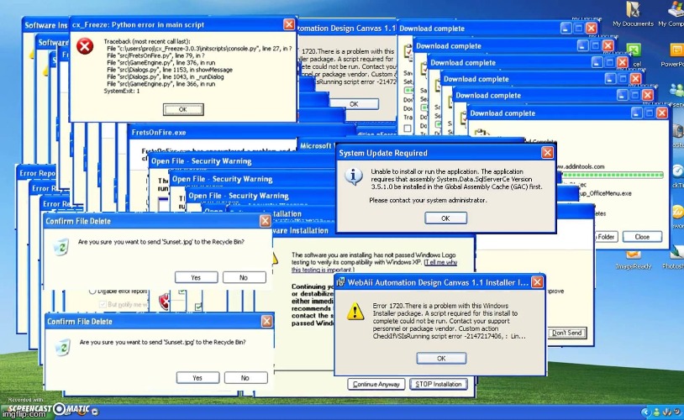This screenshot has height=420, width=684.
Task: Close the upper Confirm File Delete dialog
Action: (x=266, y=221)
